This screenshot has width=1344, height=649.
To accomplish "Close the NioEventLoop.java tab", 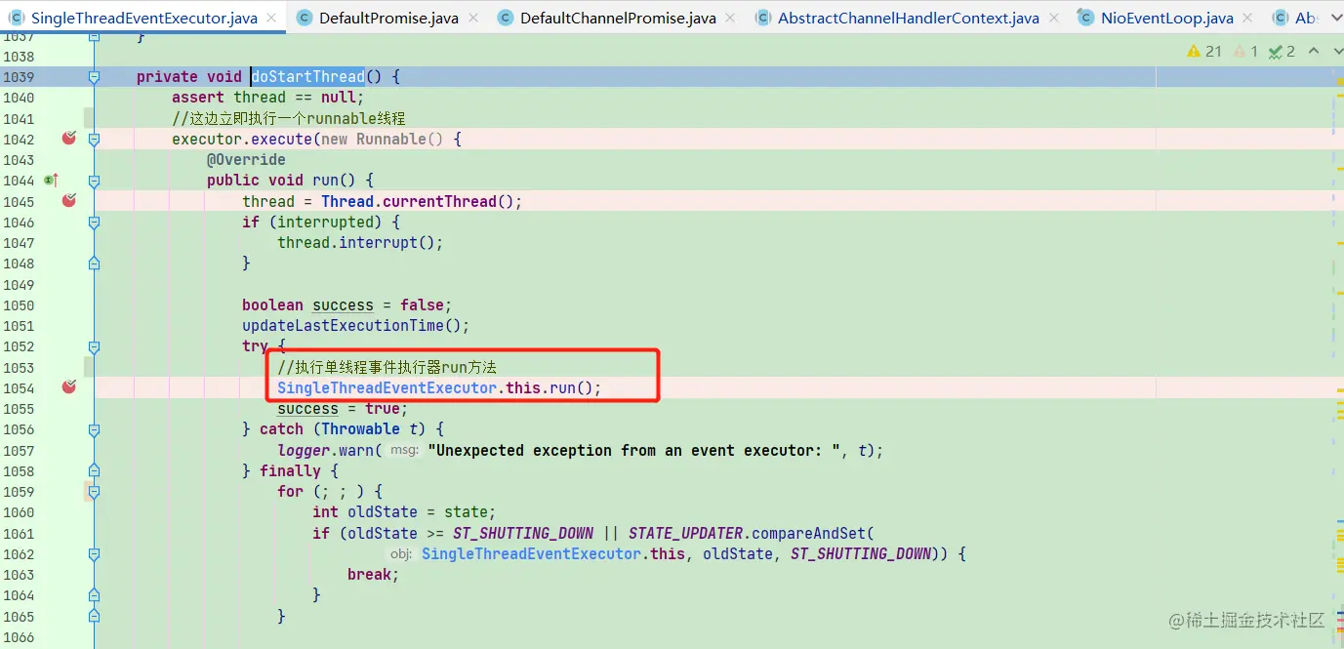I will [1246, 19].
